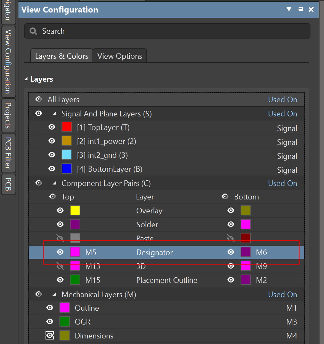Collapse the Component Layer Pairs group

[x=54, y=183]
